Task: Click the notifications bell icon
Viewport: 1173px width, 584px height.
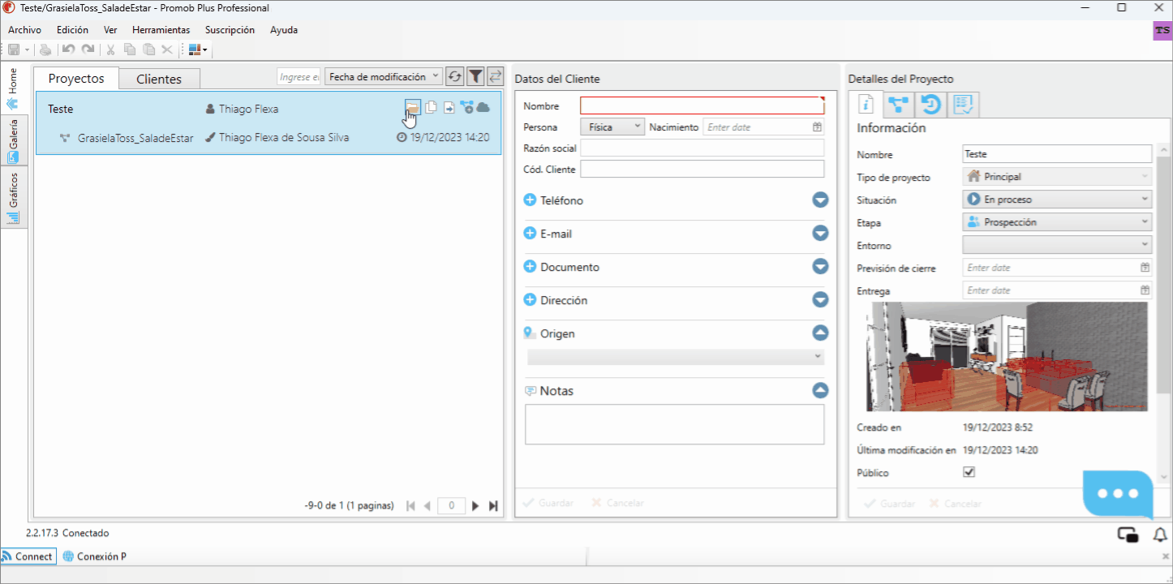Action: [x=1160, y=535]
